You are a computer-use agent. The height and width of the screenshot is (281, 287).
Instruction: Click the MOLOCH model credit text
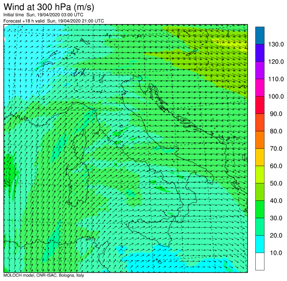tap(43, 275)
